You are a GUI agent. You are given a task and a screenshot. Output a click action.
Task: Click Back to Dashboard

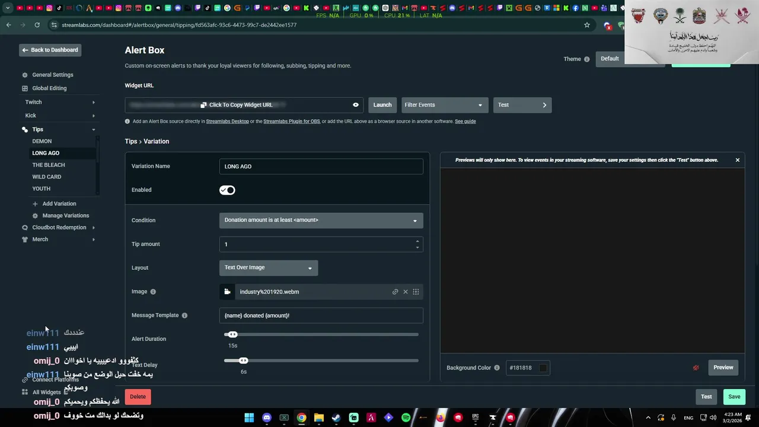pos(50,50)
